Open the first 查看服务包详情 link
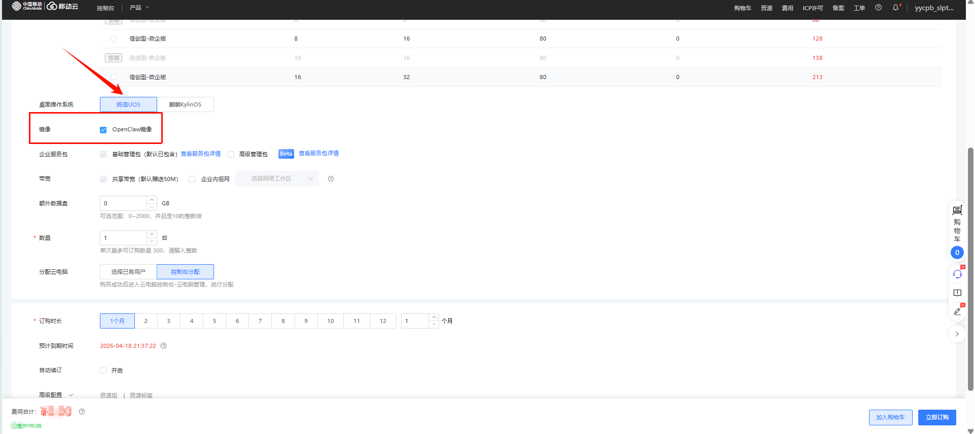The width and height of the screenshot is (975, 434). [x=201, y=154]
